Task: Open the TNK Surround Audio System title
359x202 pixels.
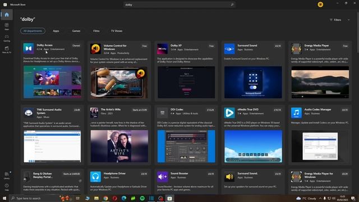Action: tap(49, 111)
